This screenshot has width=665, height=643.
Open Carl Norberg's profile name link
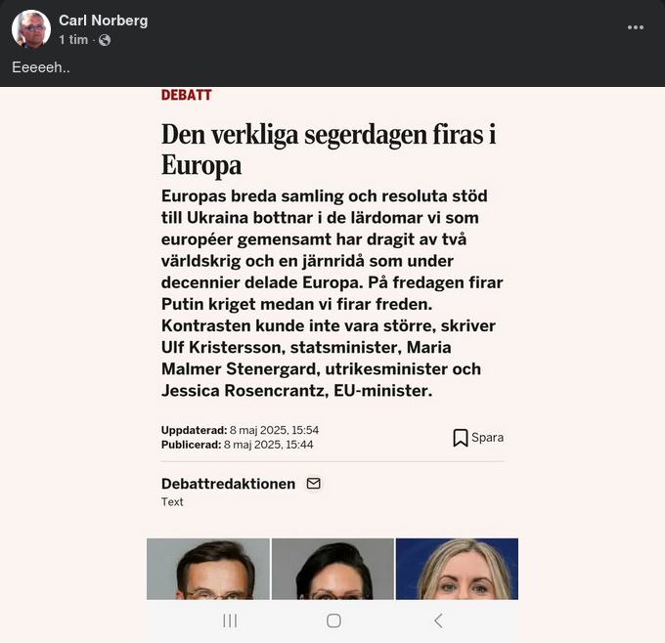tap(103, 21)
